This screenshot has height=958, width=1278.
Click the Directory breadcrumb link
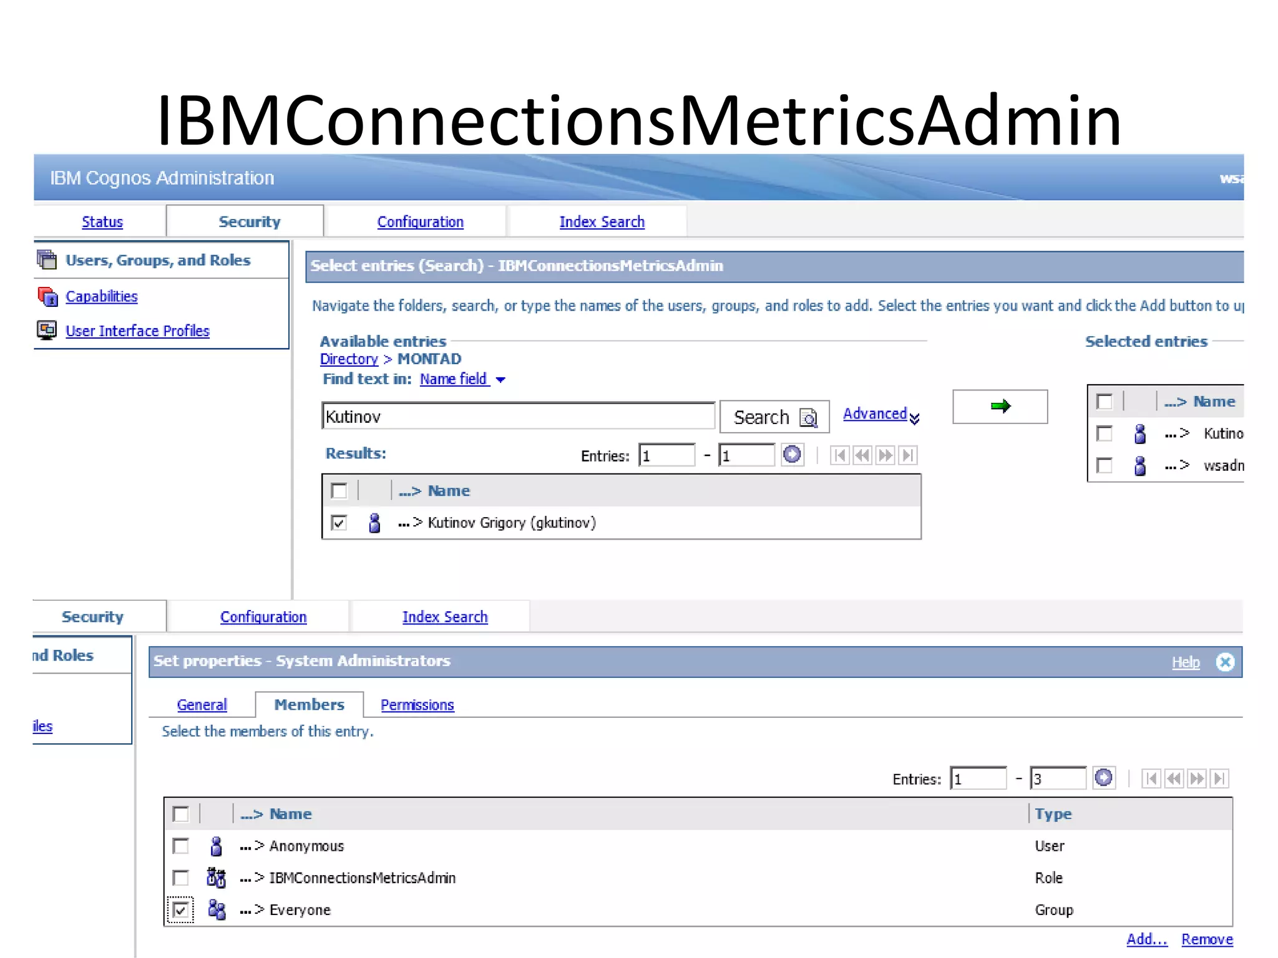click(349, 359)
